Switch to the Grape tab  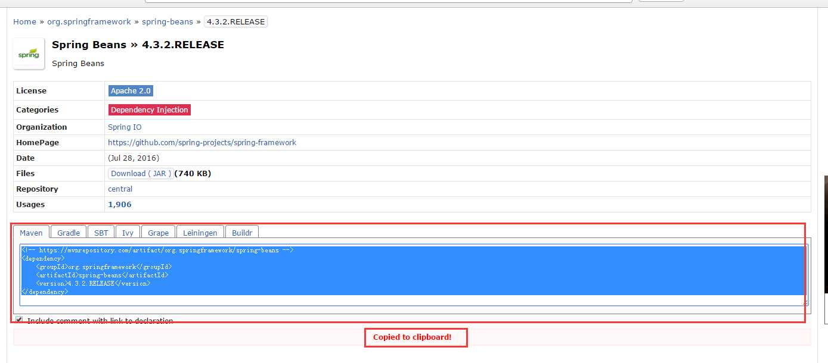point(159,233)
